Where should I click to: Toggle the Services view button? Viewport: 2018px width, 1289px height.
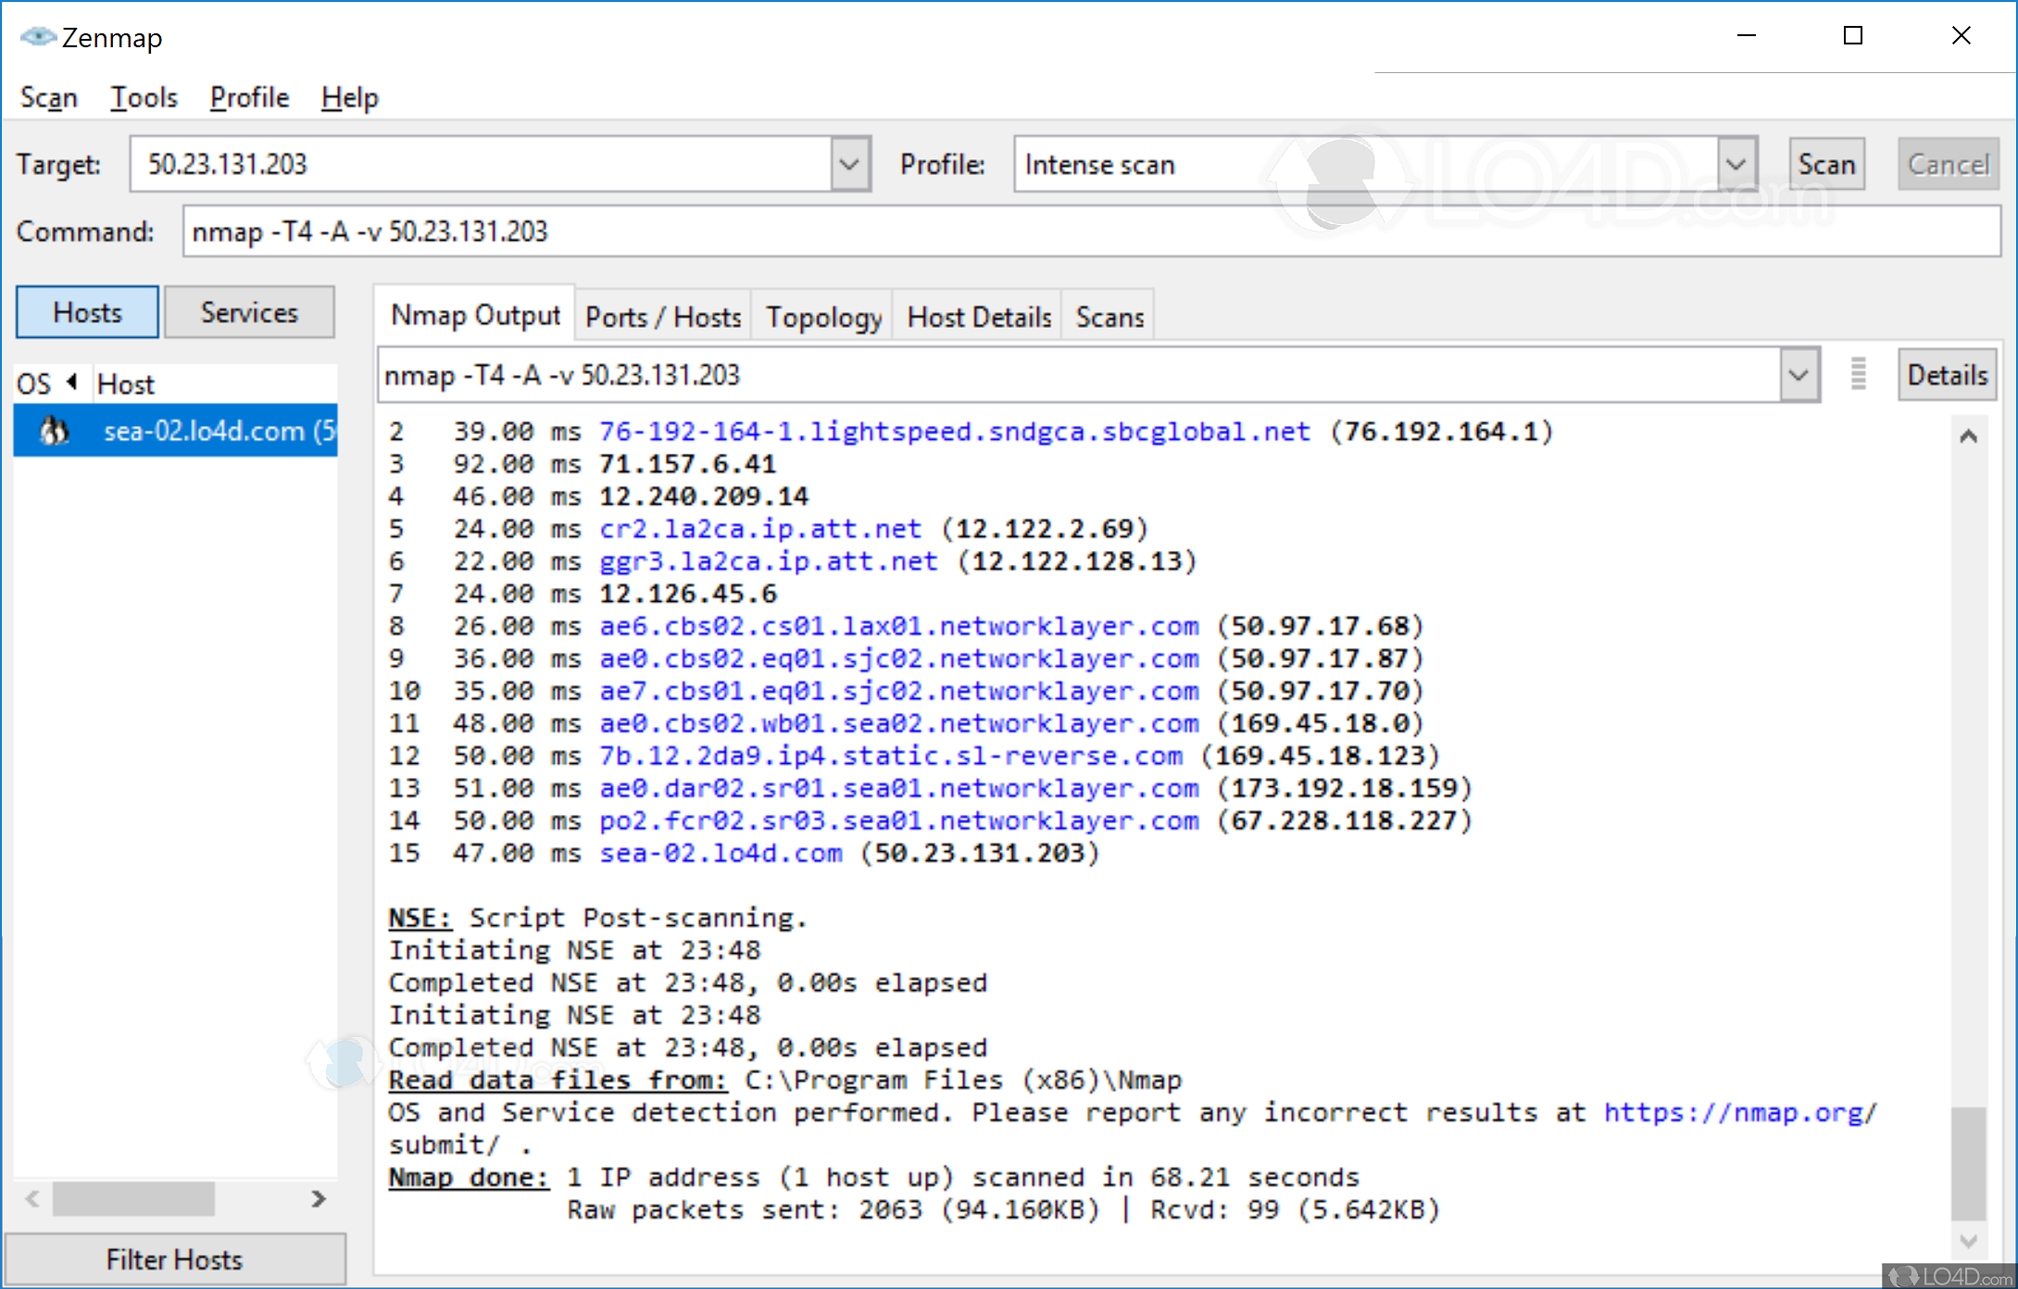click(249, 313)
